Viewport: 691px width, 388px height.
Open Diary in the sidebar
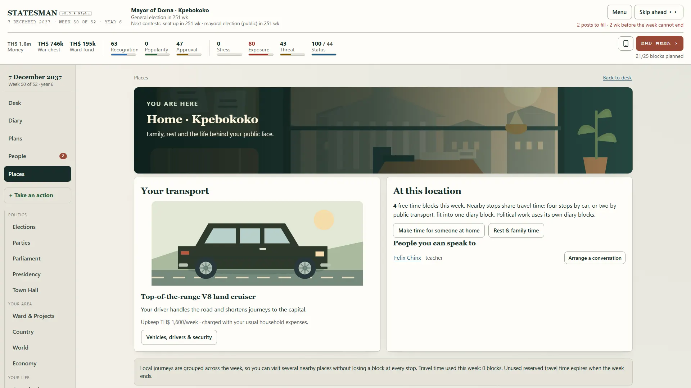[37, 120]
